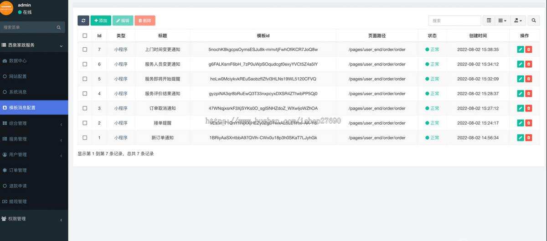Check the box for row Id 3

(x=85, y=108)
